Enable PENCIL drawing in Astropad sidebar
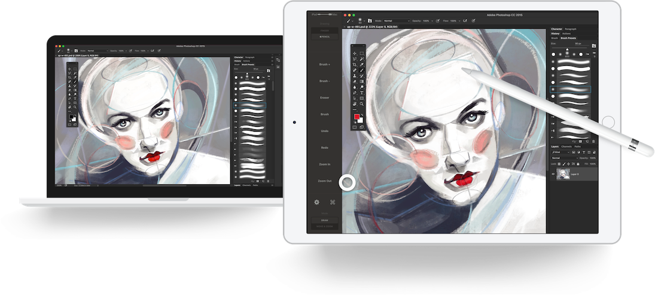Screen dimensions: 655x295 [325, 37]
